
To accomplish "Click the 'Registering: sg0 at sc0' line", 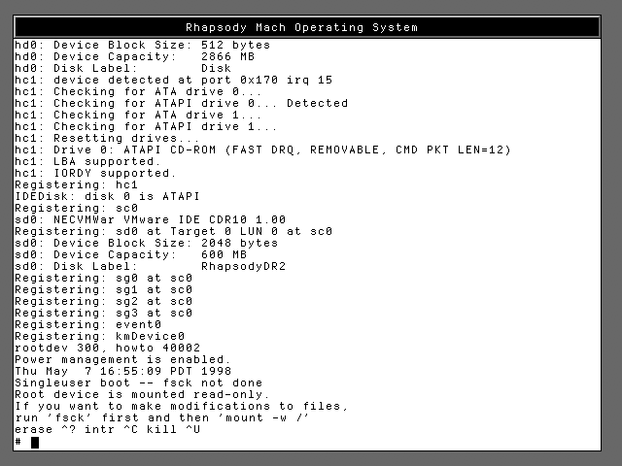I will [104, 279].
